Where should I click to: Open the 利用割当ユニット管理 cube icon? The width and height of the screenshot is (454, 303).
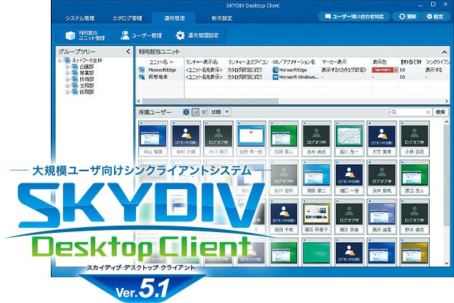(x=70, y=36)
